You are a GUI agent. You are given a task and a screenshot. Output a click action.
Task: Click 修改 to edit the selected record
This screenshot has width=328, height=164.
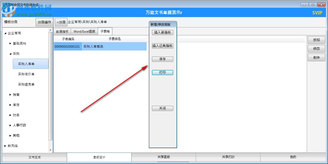pyautogui.click(x=316, y=48)
